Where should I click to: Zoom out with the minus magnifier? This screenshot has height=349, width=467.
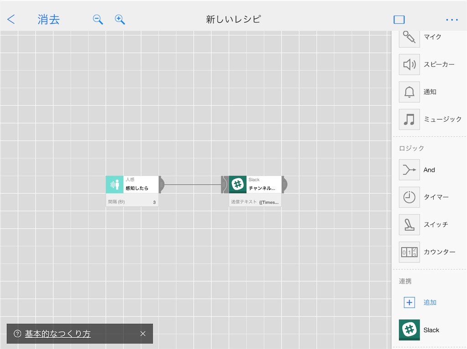pos(97,20)
